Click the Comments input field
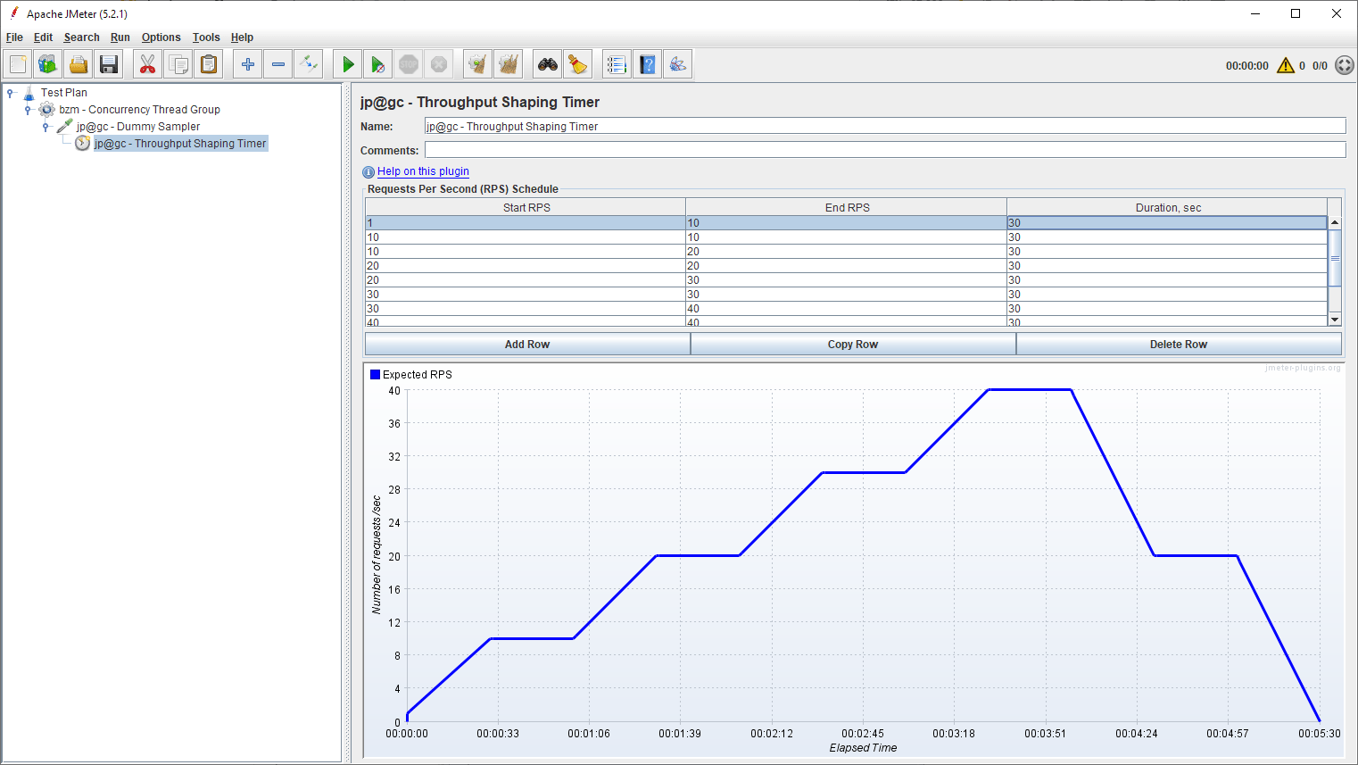 (x=885, y=150)
